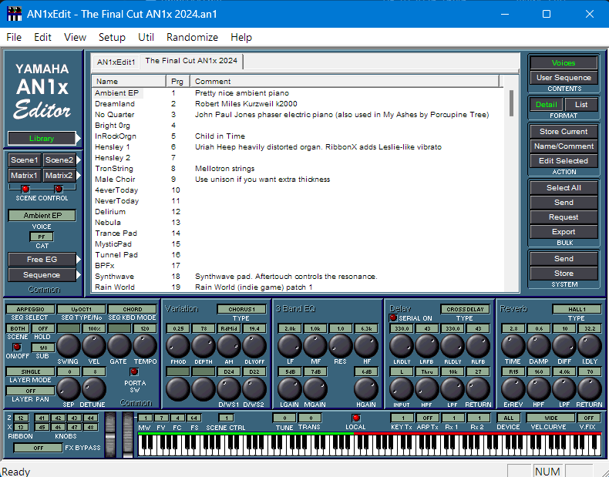Viewport: 609px width, 477px height.
Task: Open the Variation TYPE CHORUS1 selector
Action: point(241,309)
